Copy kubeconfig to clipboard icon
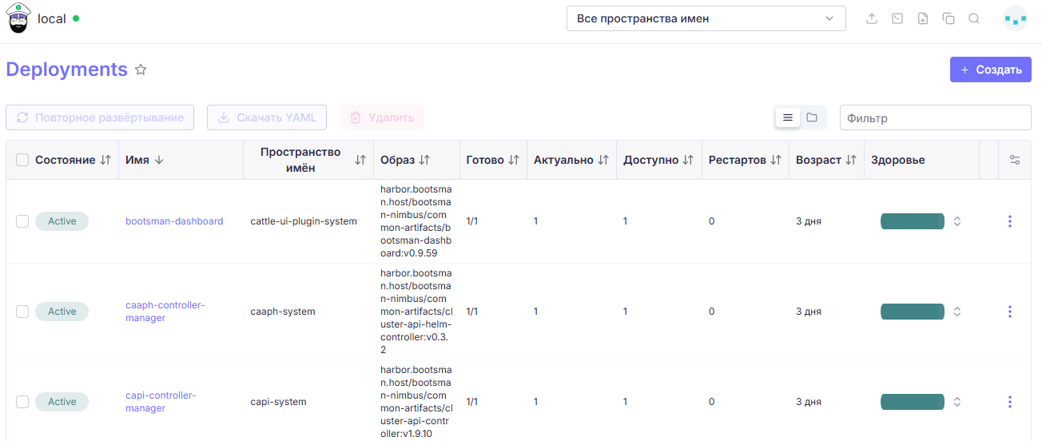This screenshot has width=1042, height=441. [x=949, y=18]
